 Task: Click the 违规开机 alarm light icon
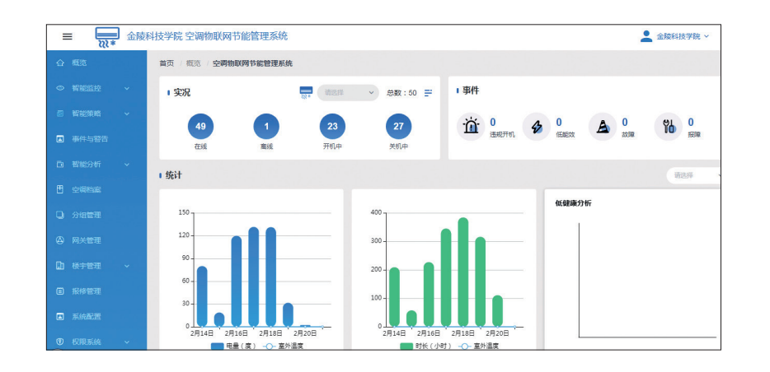pos(471,126)
